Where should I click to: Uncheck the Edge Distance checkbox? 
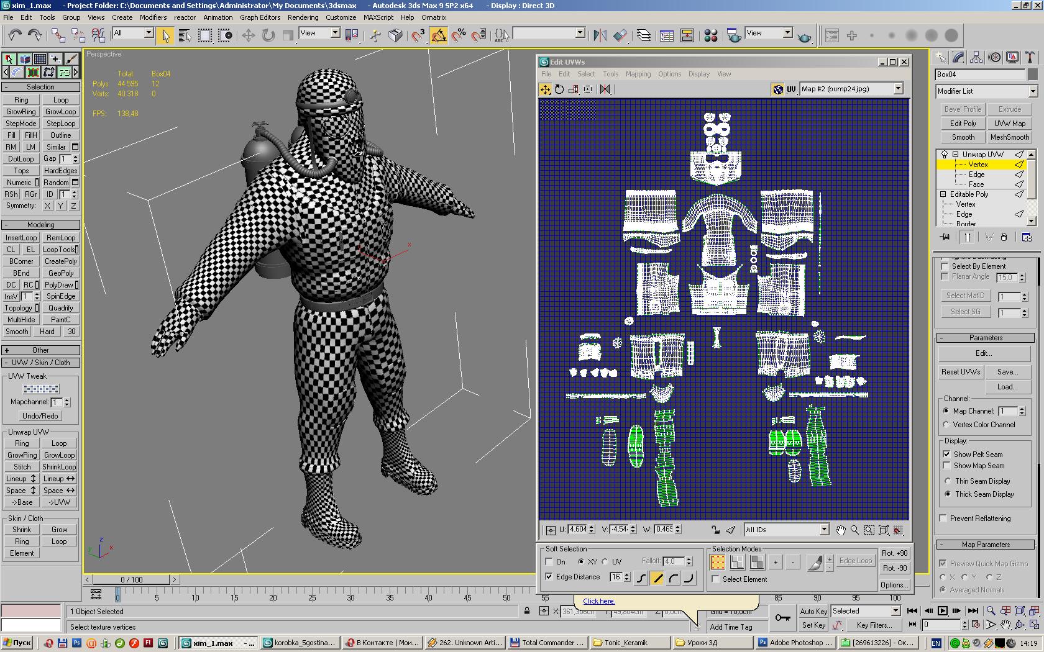coord(549,577)
